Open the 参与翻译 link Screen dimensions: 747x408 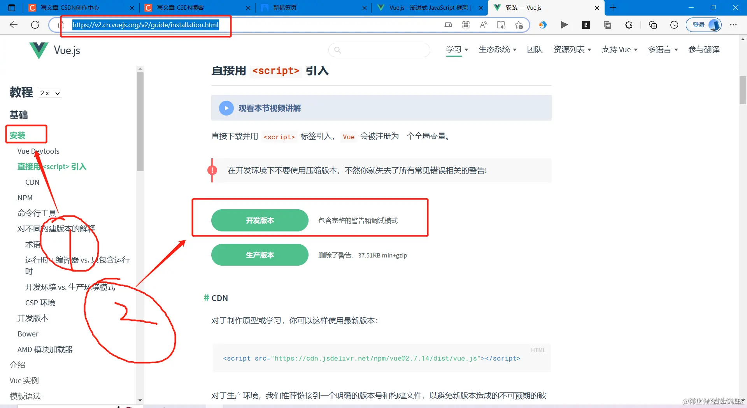704,49
